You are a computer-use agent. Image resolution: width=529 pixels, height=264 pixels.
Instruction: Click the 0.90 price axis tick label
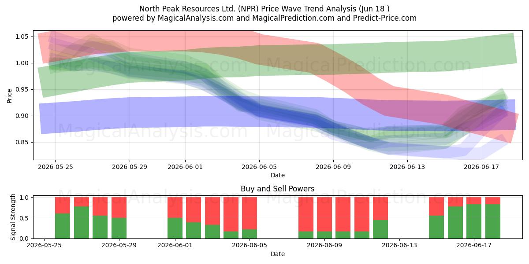point(22,116)
